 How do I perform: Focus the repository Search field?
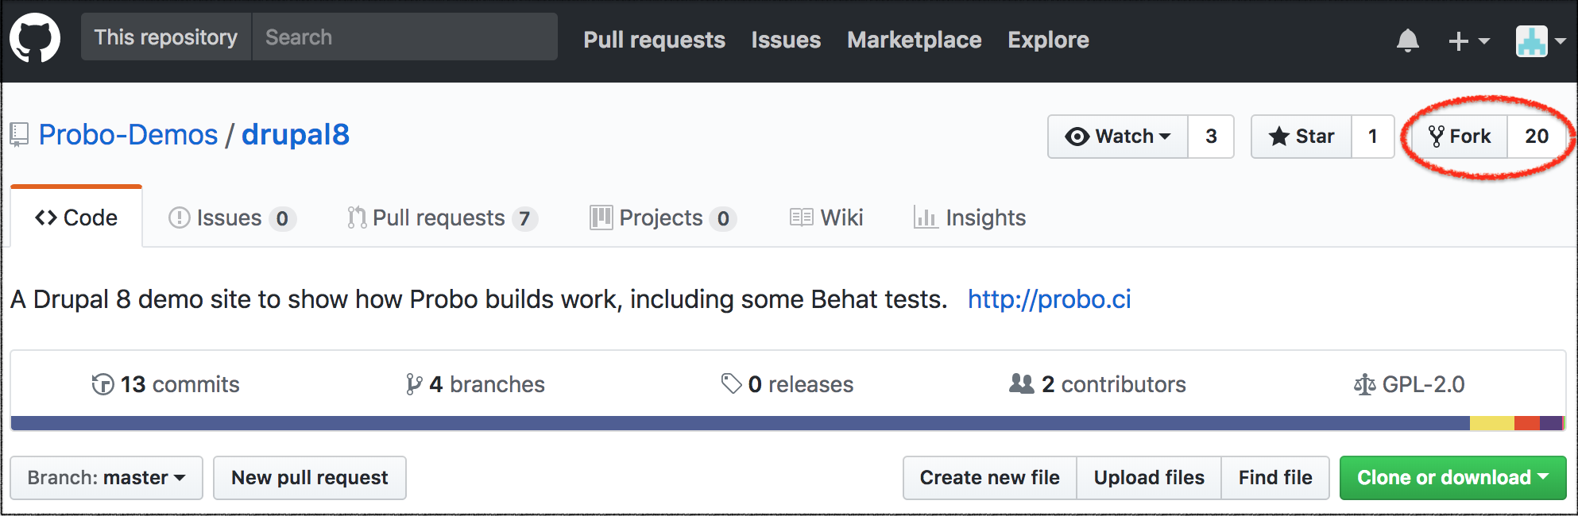tap(404, 37)
